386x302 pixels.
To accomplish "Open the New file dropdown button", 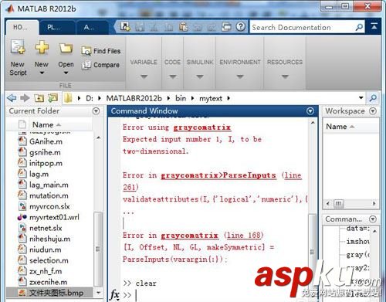I will pos(42,58).
